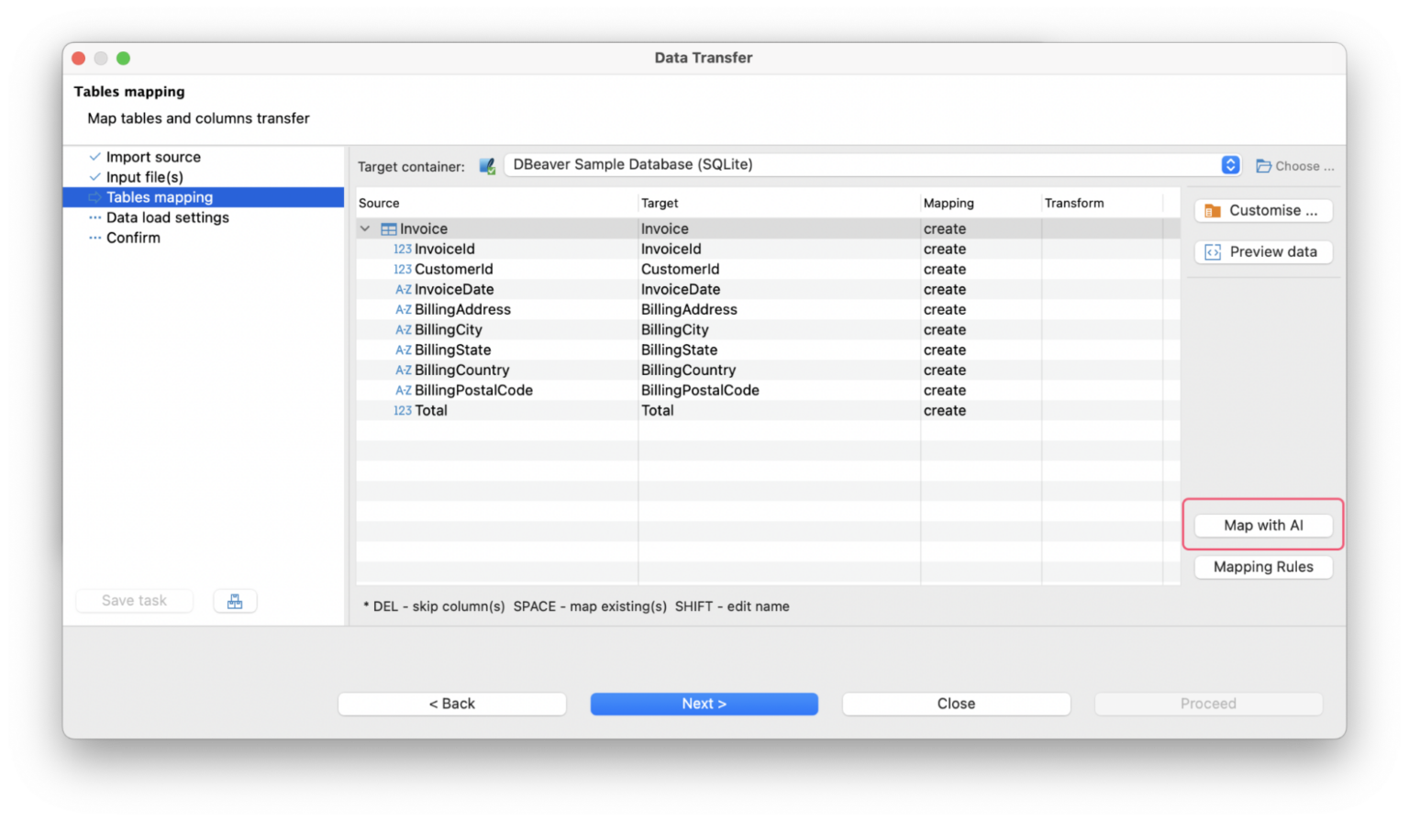Image resolution: width=1409 pixels, height=822 pixels.
Task: Click the 123 numeric icon beside CustomerId
Action: pos(403,269)
